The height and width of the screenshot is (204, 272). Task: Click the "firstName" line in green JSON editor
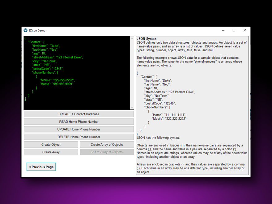click(46, 46)
